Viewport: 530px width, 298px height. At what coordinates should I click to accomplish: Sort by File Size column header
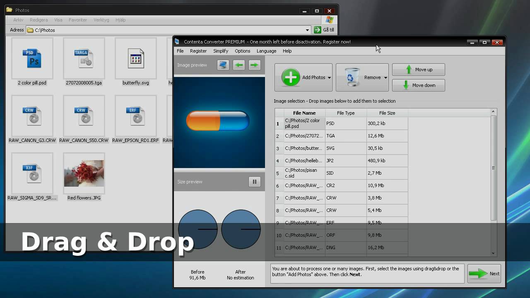[387, 113]
